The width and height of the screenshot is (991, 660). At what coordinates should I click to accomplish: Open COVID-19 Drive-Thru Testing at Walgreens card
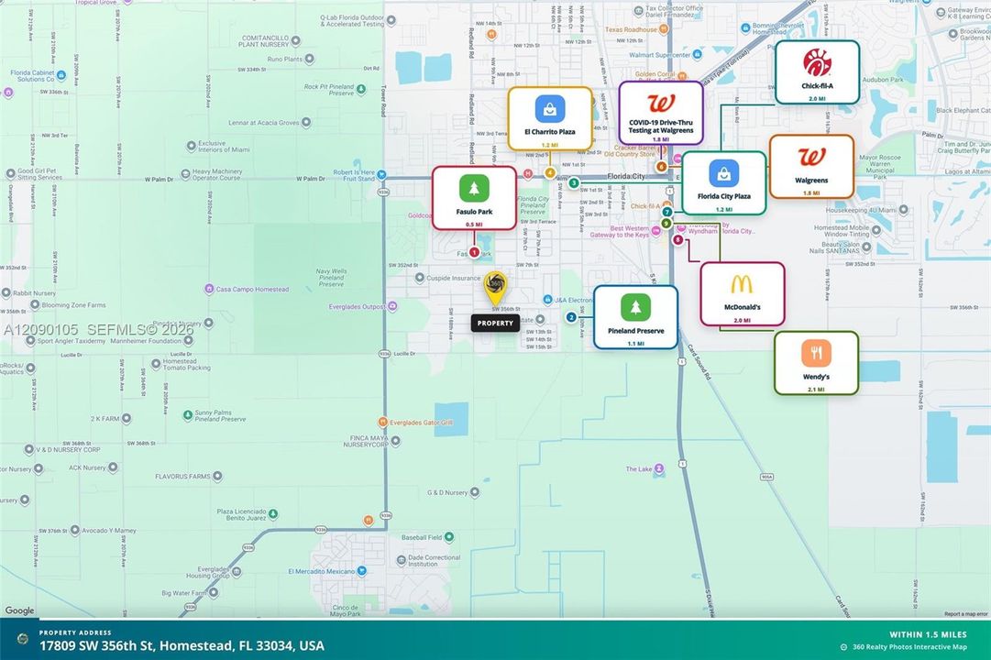tap(660, 113)
